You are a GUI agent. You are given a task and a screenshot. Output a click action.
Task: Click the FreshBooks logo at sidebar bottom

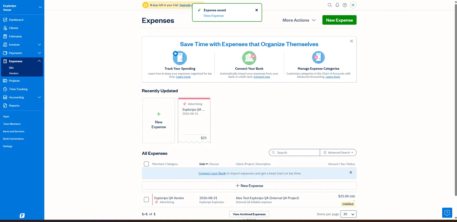[22, 216]
